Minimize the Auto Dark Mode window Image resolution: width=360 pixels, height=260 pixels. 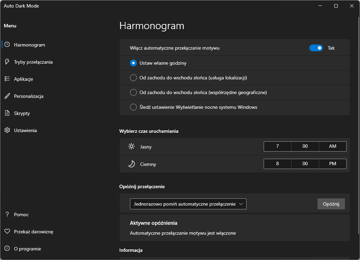click(x=320, y=6)
